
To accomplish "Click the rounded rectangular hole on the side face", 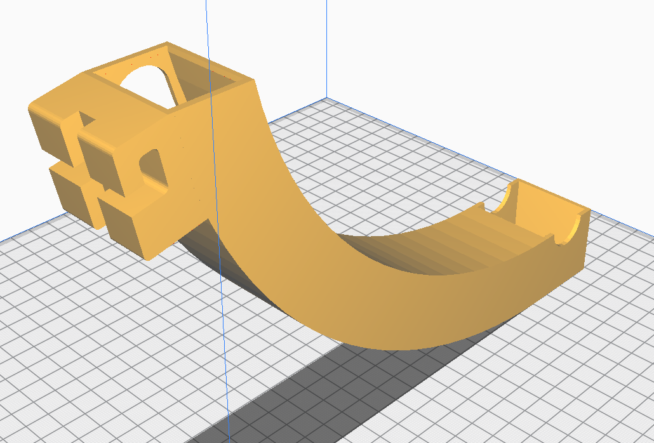I will (153, 168).
